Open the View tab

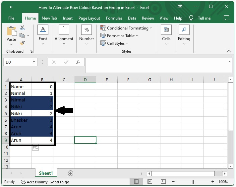pos(164,18)
